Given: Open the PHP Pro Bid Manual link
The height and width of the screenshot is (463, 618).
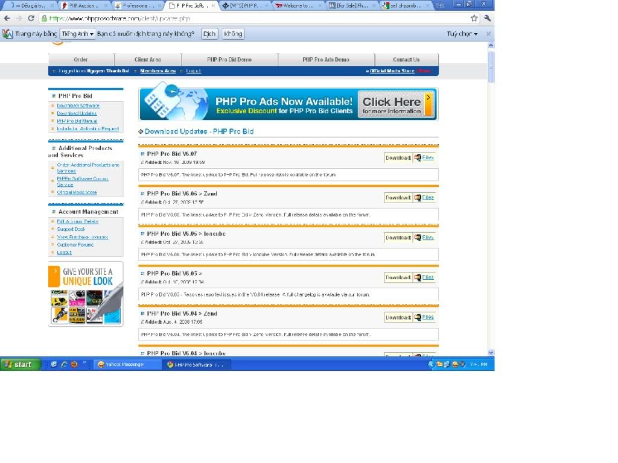Looking at the screenshot, I should [x=77, y=121].
